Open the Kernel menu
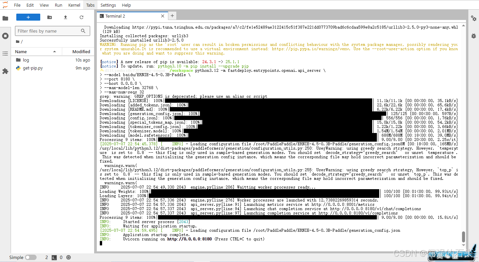Viewport: 479px width, 262px height. pyautogui.click(x=74, y=5)
